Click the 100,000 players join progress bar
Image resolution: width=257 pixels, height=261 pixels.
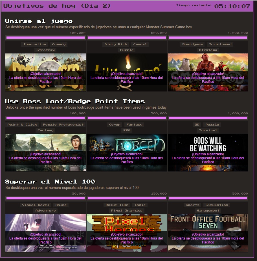click(x=45, y=38)
